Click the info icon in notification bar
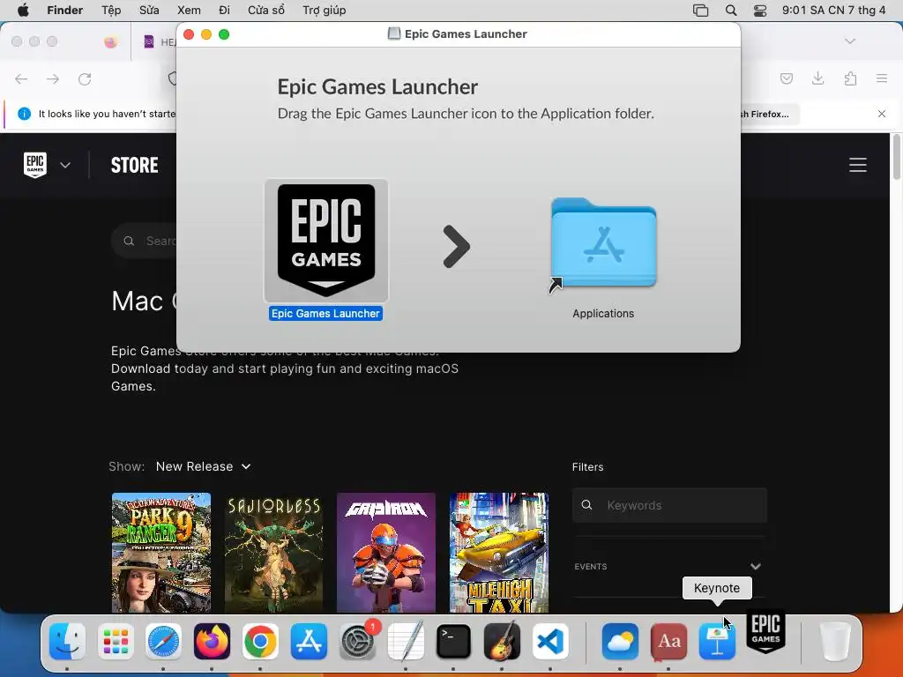The height and width of the screenshot is (677, 903). pyautogui.click(x=24, y=114)
